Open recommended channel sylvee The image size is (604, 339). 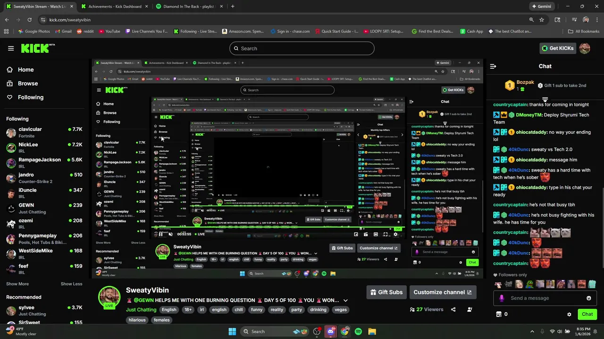click(x=44, y=311)
